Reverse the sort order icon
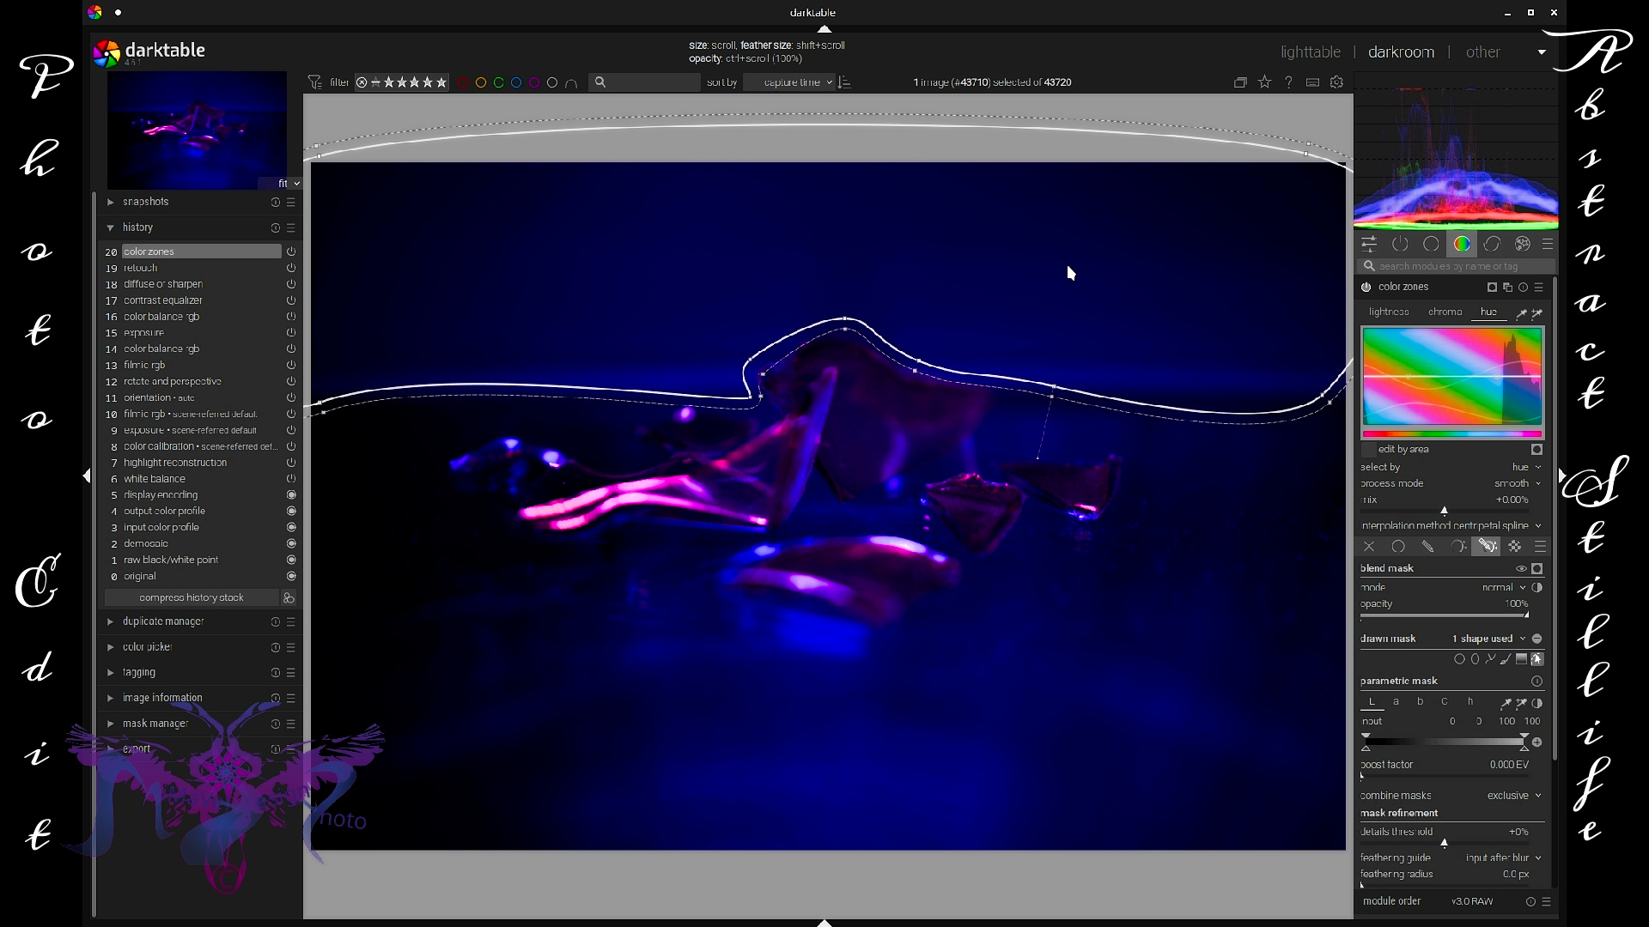The height and width of the screenshot is (927, 1649). [845, 82]
